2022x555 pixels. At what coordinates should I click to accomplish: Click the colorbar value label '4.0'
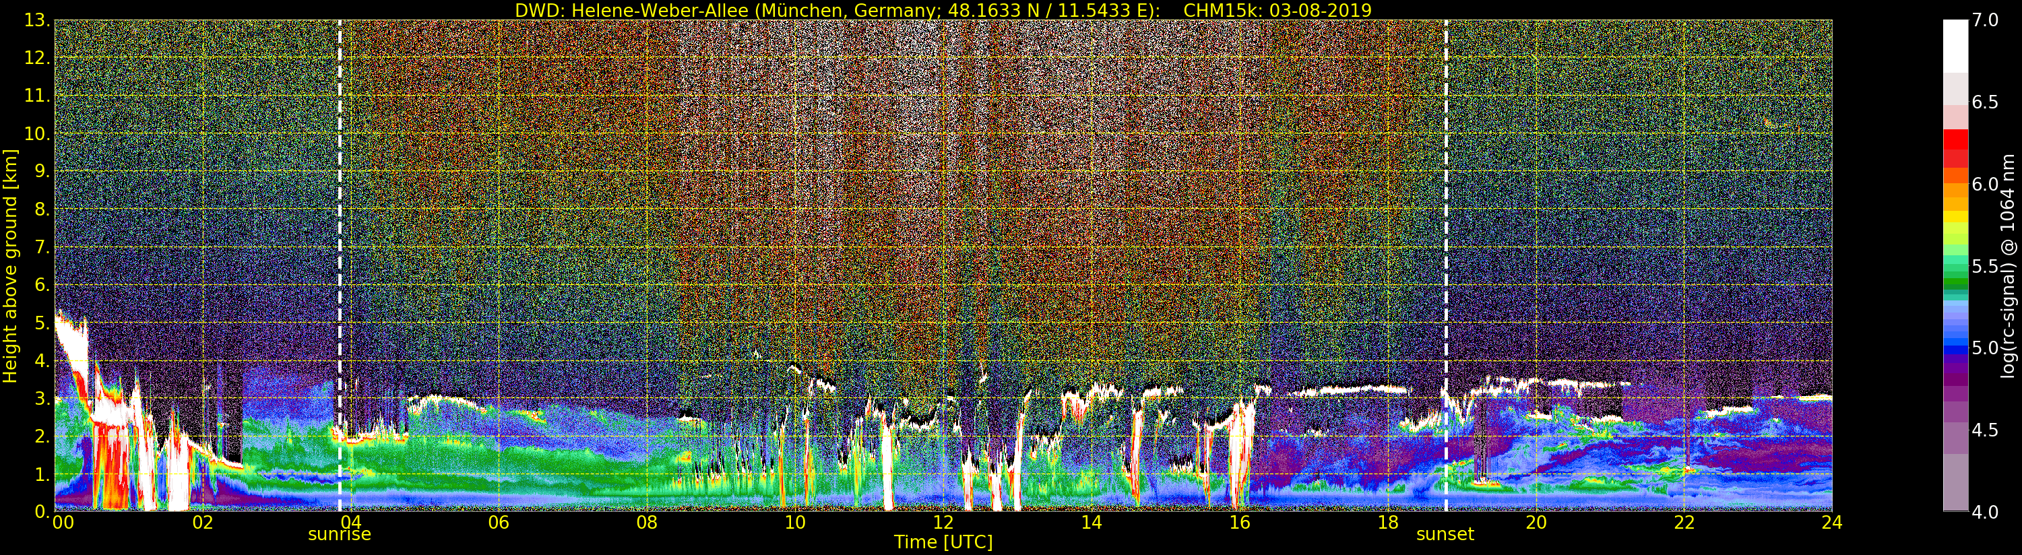1985,512
